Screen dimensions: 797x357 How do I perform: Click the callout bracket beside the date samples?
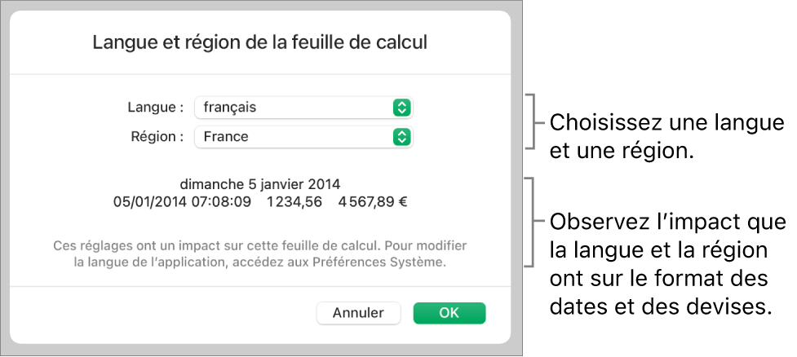pos(533,222)
